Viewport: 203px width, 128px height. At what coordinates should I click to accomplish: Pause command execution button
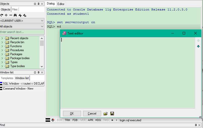pos(112,120)
